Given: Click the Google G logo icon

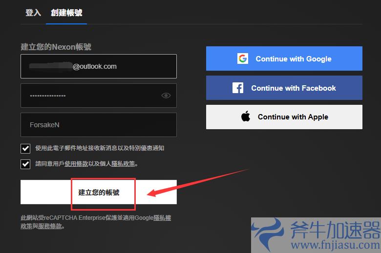Looking at the screenshot, I should coord(242,58).
